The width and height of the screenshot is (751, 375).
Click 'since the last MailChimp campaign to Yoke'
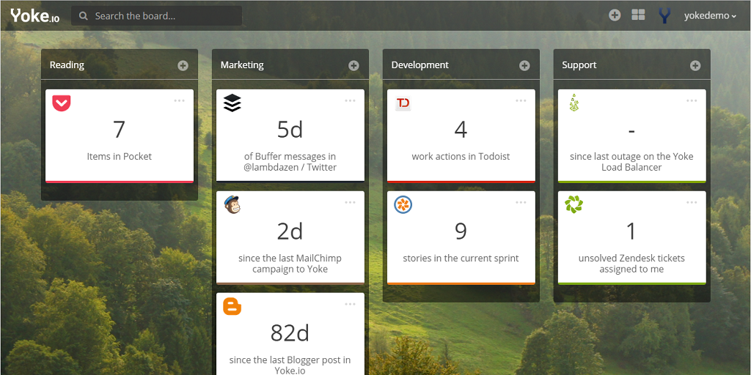tap(290, 264)
